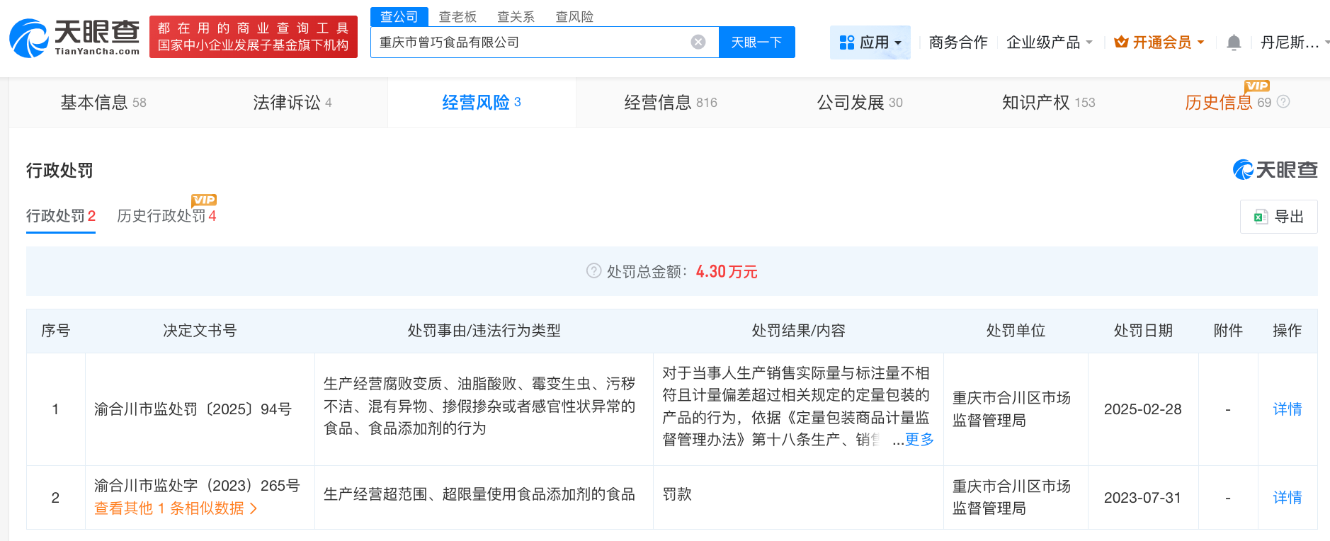
Task: Open notifications bell icon
Action: coord(1234,42)
